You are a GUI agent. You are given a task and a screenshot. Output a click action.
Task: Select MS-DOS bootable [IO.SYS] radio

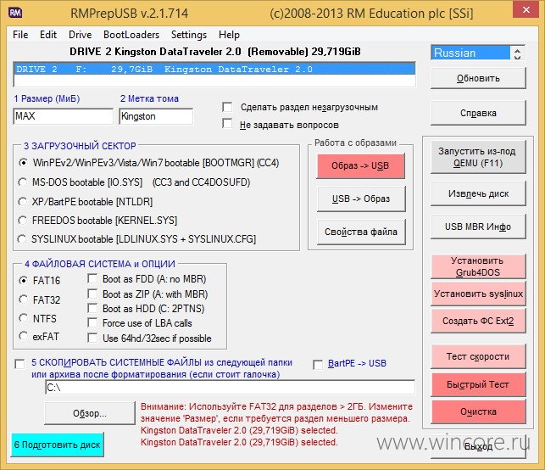point(22,182)
